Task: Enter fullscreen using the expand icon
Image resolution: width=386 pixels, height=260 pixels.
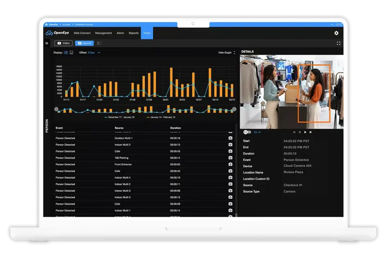Action: pos(338,43)
